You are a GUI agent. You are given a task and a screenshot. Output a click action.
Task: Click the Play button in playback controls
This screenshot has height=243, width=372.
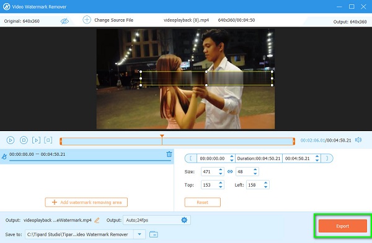click(10, 140)
